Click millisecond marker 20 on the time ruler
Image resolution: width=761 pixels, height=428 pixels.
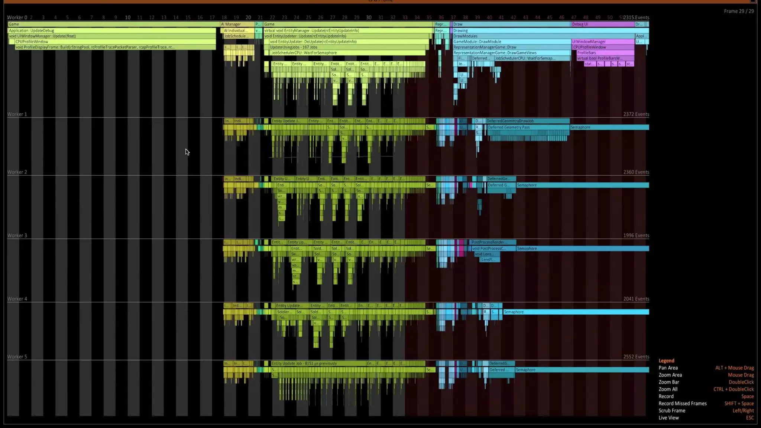click(248, 17)
